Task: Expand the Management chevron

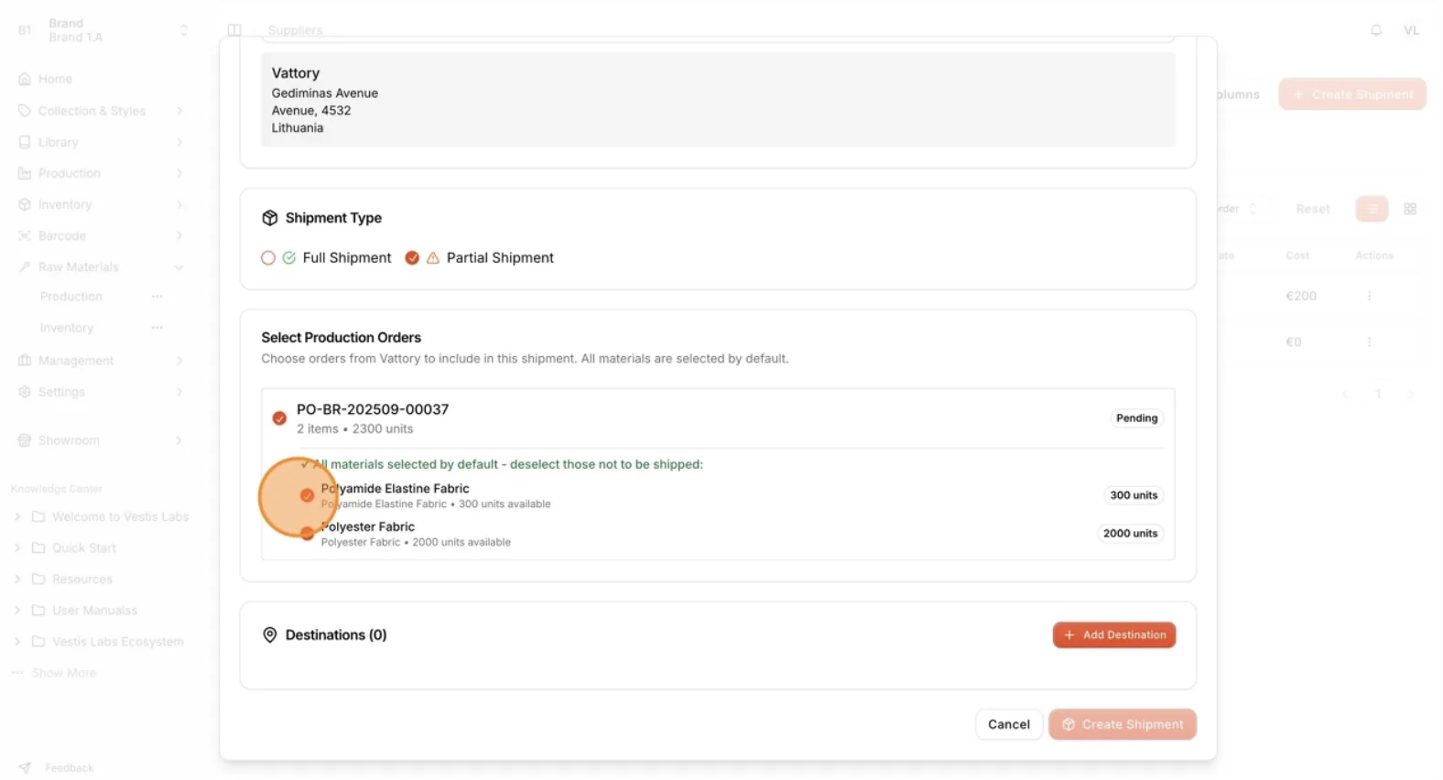Action: (x=179, y=361)
